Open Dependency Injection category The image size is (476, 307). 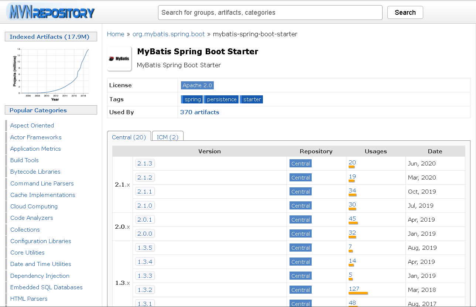click(x=40, y=276)
